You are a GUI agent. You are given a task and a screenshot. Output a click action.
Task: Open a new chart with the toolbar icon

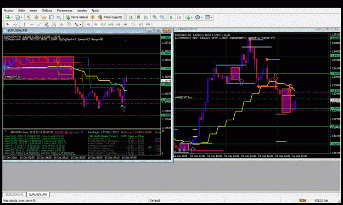(7, 17)
